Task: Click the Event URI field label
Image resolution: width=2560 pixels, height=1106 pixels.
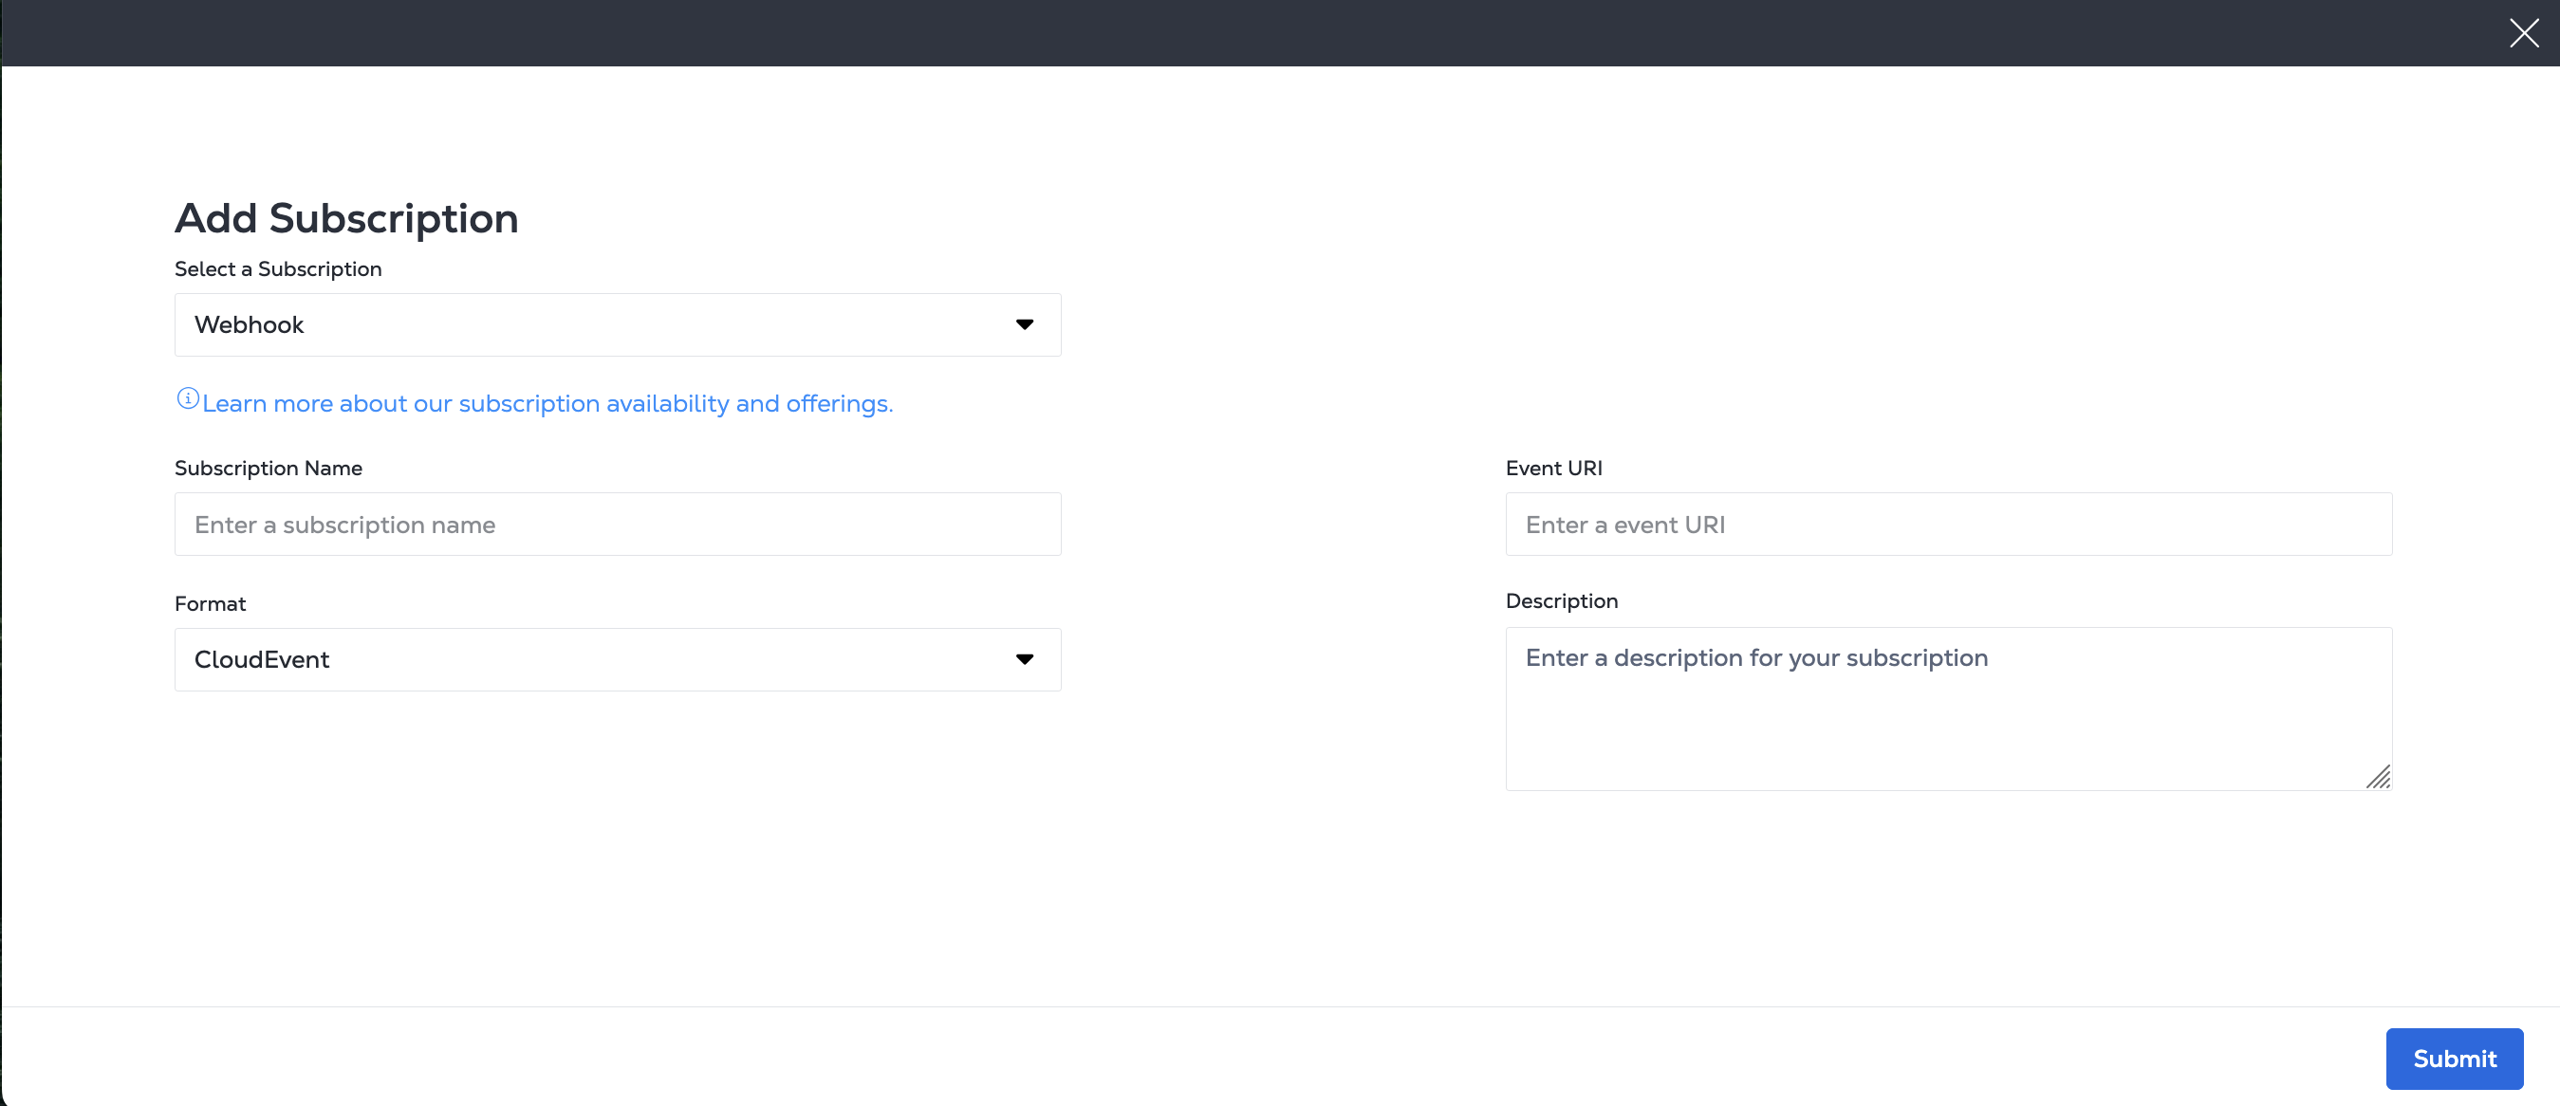Action: tap(1553, 468)
